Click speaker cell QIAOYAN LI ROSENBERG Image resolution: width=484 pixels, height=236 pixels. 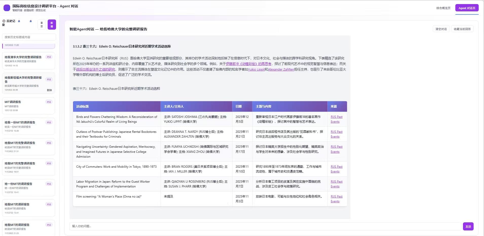point(196,184)
